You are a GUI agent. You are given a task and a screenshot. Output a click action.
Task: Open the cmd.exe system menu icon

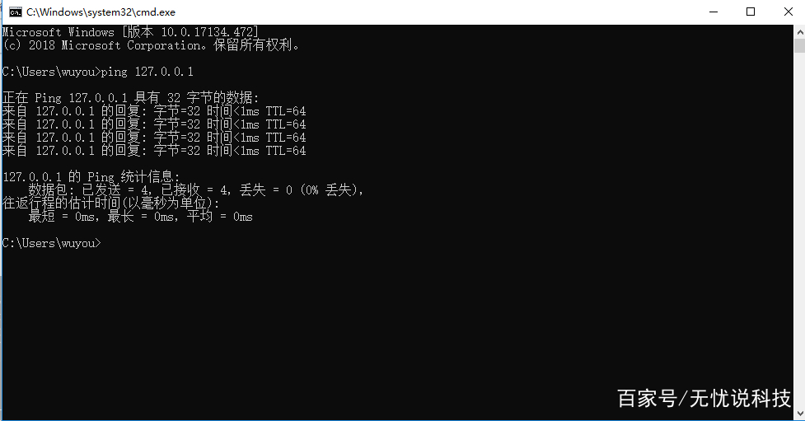tap(16, 12)
